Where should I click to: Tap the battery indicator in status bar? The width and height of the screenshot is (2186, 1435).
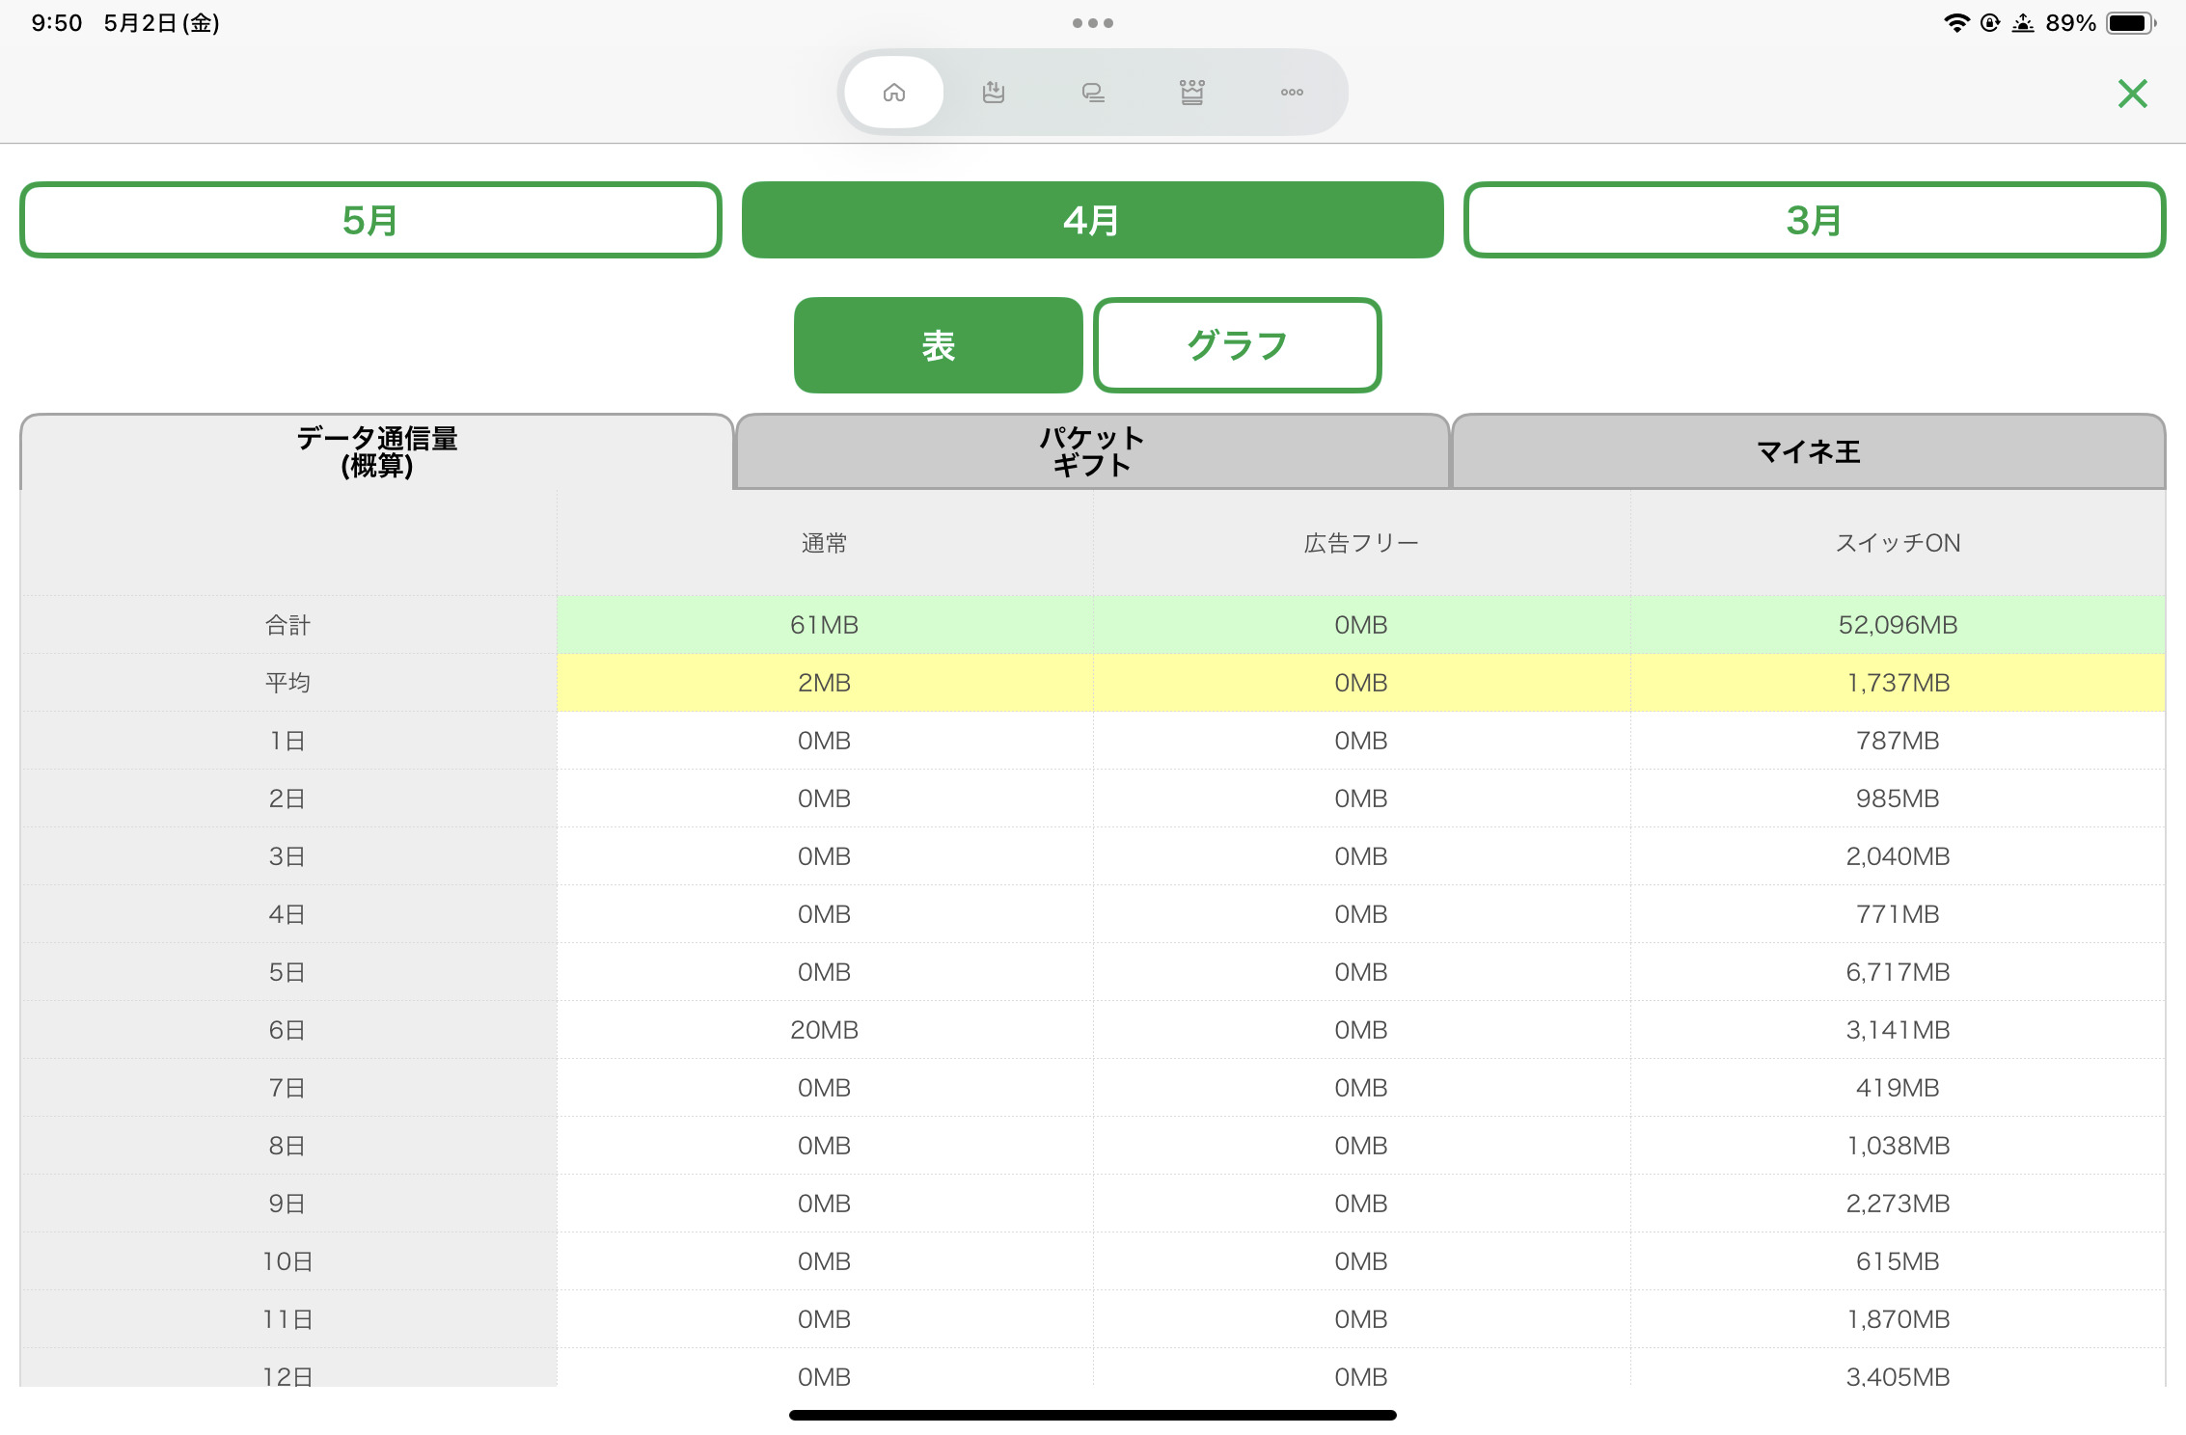click(x=2129, y=23)
